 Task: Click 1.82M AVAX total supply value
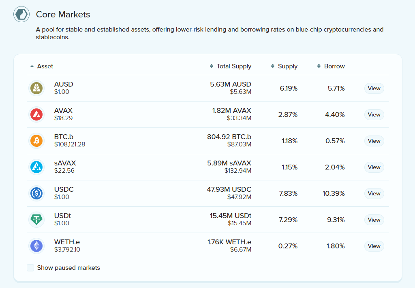pyautogui.click(x=231, y=110)
